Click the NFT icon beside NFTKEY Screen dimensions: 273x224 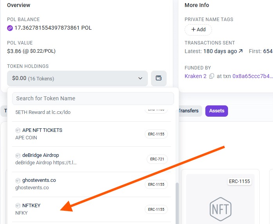point(18,206)
